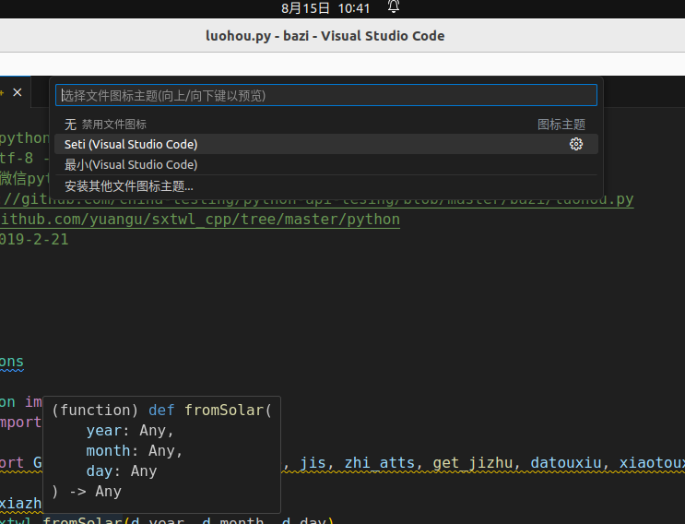Click the fromSolar call in the code

[83, 520]
